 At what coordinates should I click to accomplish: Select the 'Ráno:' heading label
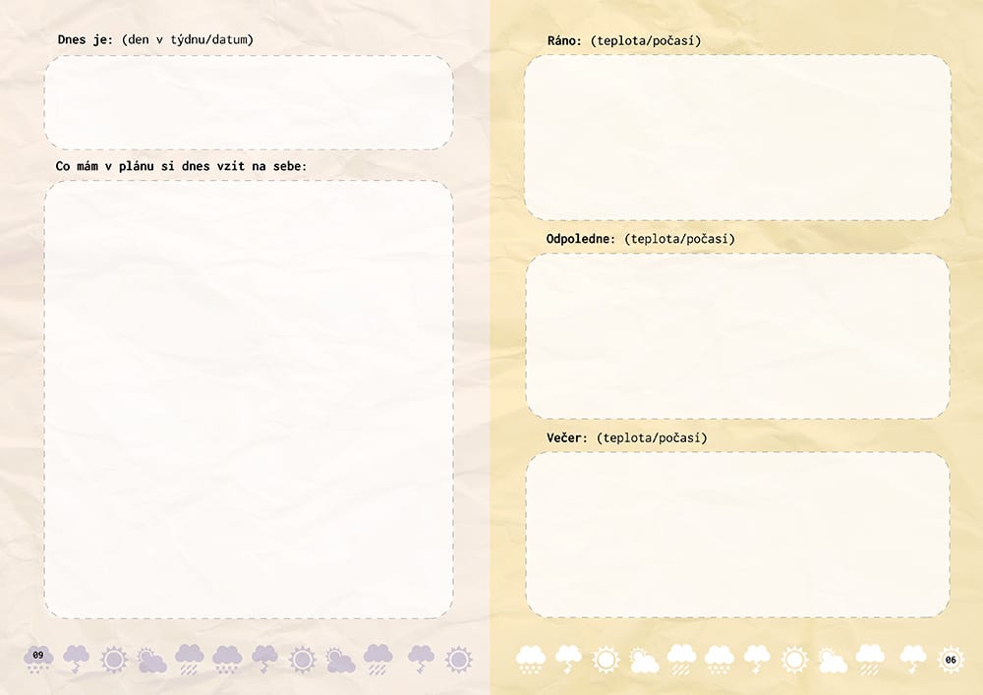click(565, 40)
